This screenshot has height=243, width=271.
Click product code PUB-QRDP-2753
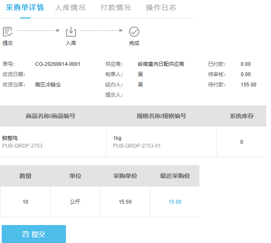[x=22, y=146]
